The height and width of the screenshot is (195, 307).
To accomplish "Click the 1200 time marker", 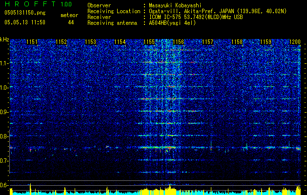I will [x=295, y=41].
